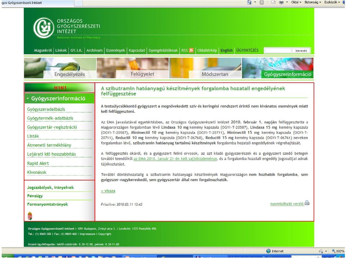Image resolution: width=346 pixels, height=258 pixels.
Task: Click the Hungarian coat of arms icon
Action: (x=30, y=215)
